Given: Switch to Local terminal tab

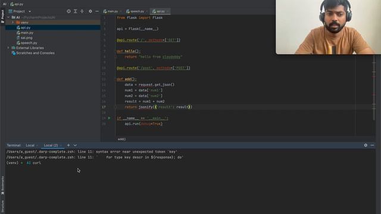Looking at the screenshot, I should (30, 145).
